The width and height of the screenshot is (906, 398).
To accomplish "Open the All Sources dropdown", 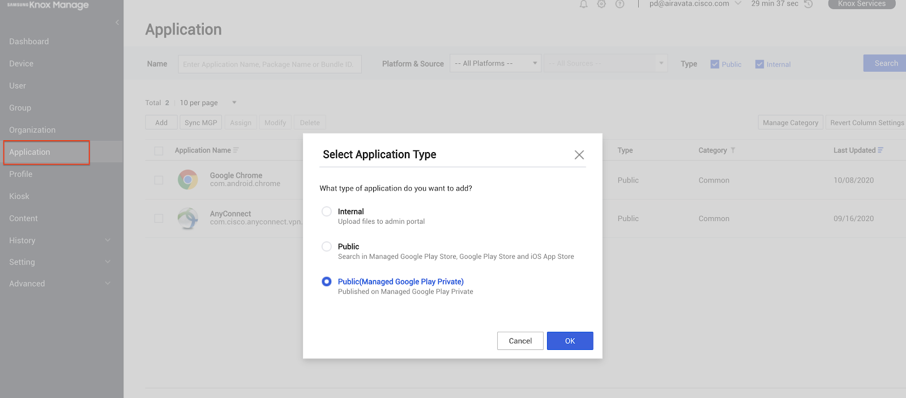I will (605, 63).
